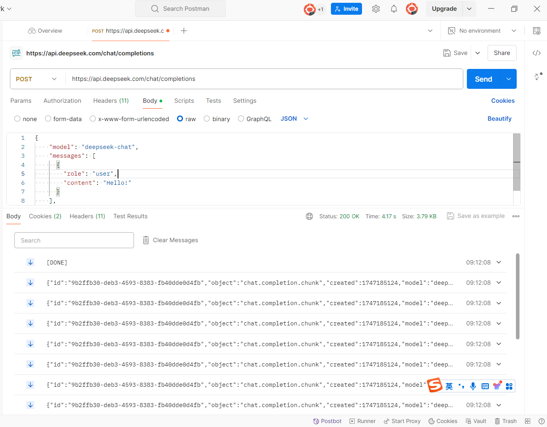Open Postbot in the status bar
The height and width of the screenshot is (427, 547).
pyautogui.click(x=327, y=421)
